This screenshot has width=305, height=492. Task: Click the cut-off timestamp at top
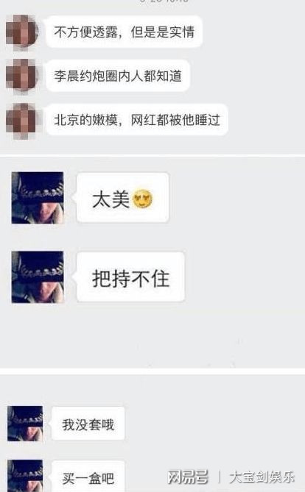point(164,1)
